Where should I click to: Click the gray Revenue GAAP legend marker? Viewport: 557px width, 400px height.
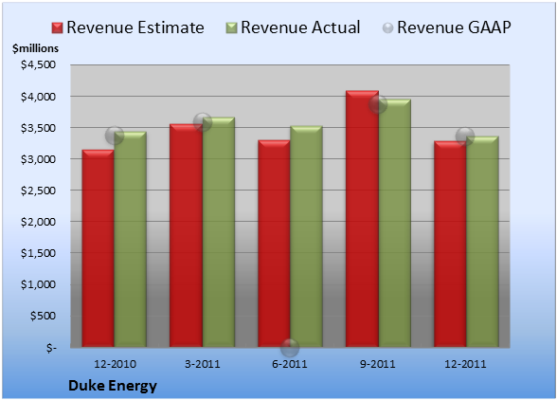(x=388, y=28)
